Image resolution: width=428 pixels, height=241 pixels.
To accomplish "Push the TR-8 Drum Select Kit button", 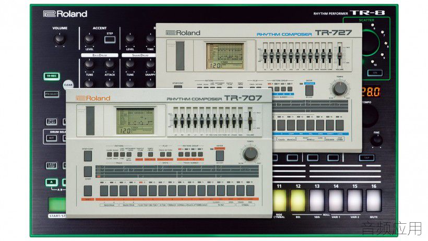I will [52, 138].
